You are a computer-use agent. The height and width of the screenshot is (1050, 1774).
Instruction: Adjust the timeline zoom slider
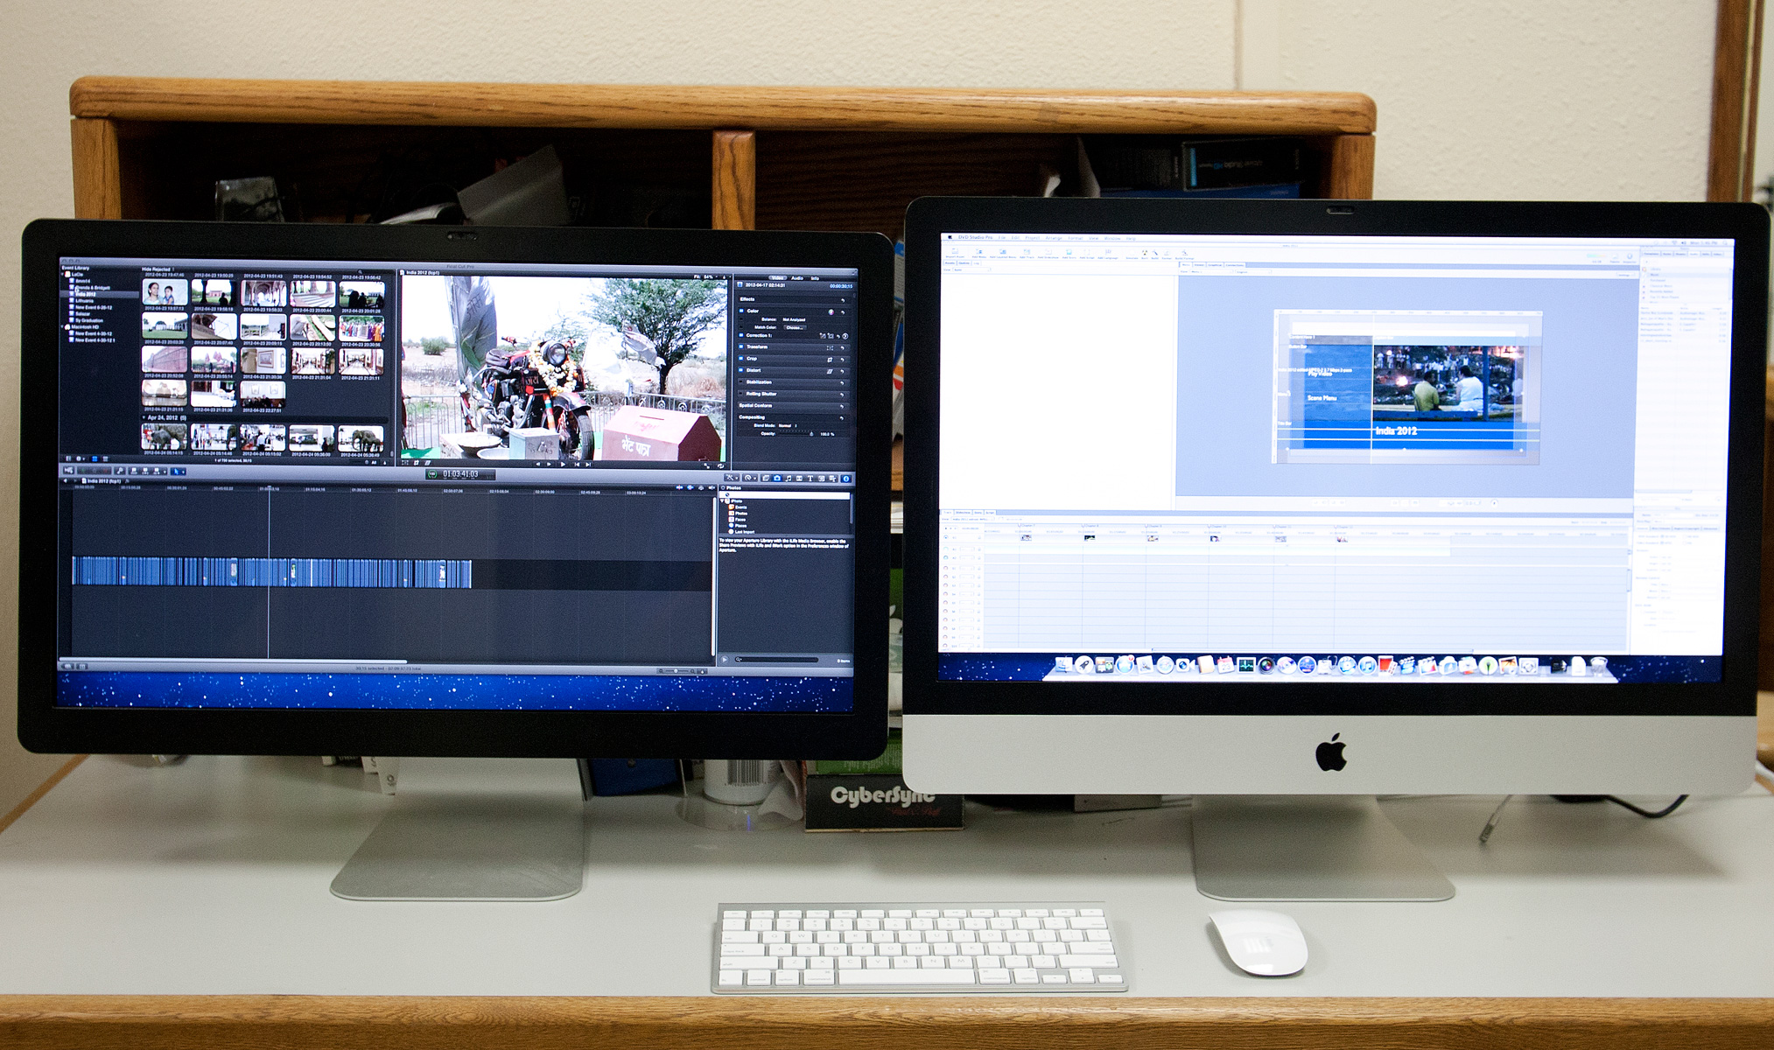click(x=678, y=670)
